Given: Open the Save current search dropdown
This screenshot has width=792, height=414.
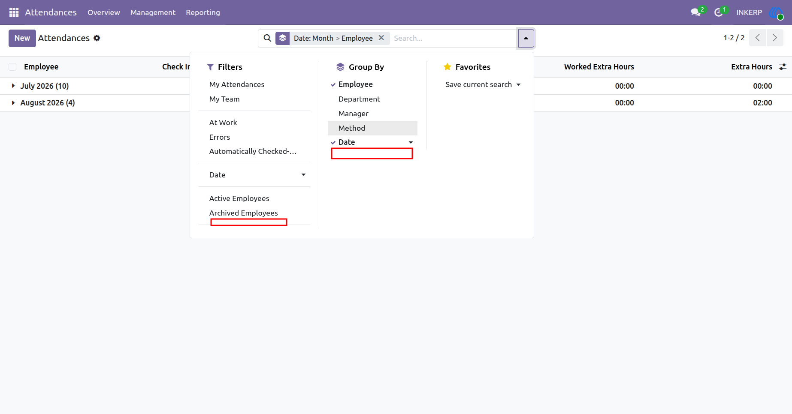Looking at the screenshot, I should pos(483,84).
